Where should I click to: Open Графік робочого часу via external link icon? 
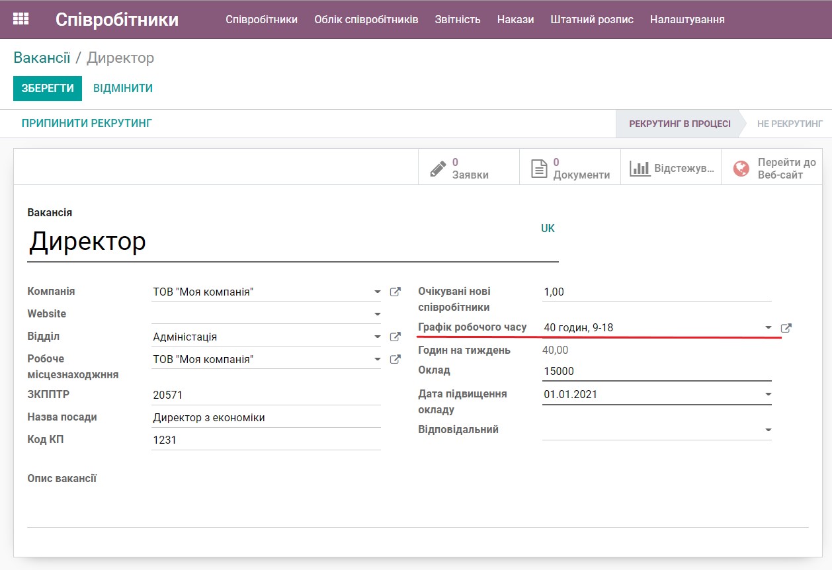coord(788,327)
